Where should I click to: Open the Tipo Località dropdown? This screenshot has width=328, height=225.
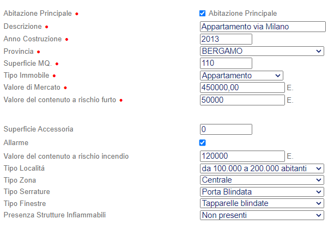[x=262, y=168]
